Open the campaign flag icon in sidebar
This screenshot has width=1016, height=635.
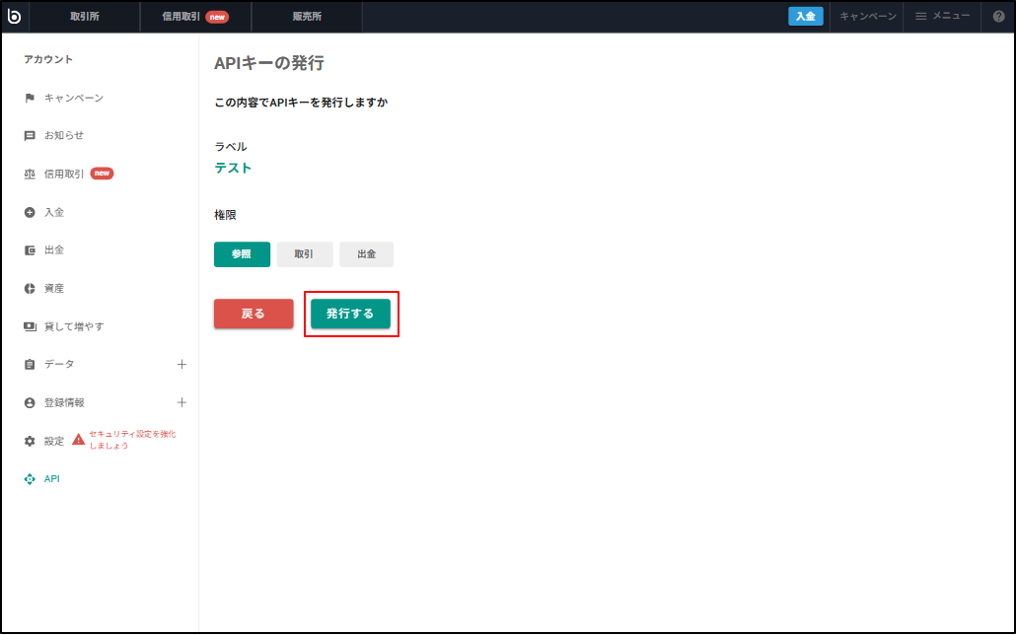pos(30,97)
